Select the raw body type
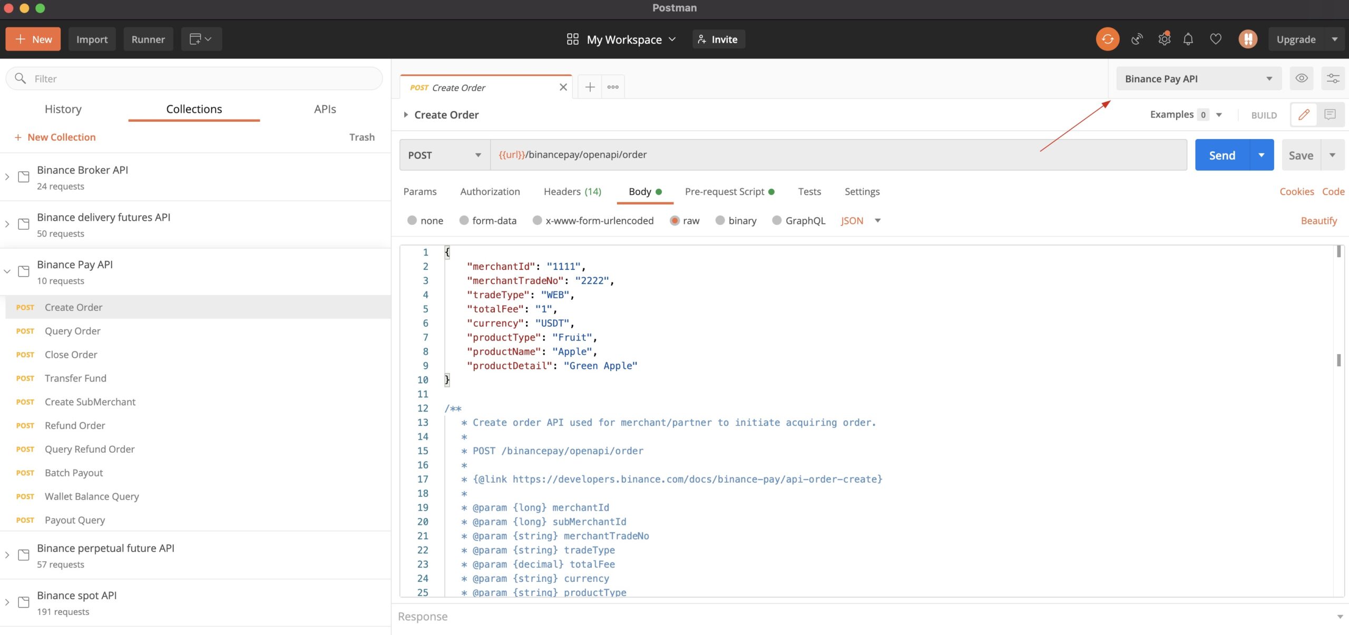 tap(674, 220)
